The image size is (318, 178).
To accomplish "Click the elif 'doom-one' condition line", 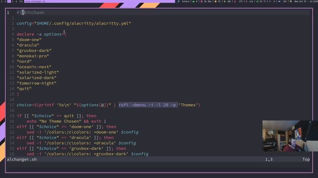I will [x=66, y=127].
